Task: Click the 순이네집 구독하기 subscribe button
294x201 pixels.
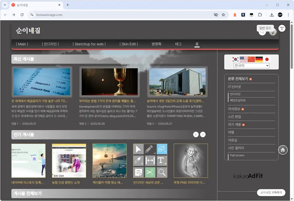Action: coord(271,192)
